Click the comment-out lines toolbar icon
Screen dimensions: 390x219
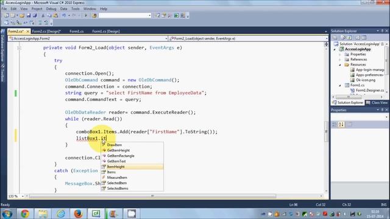(40, 23)
